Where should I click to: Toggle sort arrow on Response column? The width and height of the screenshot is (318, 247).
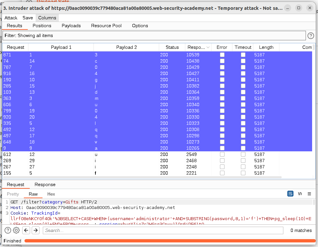[208, 47]
